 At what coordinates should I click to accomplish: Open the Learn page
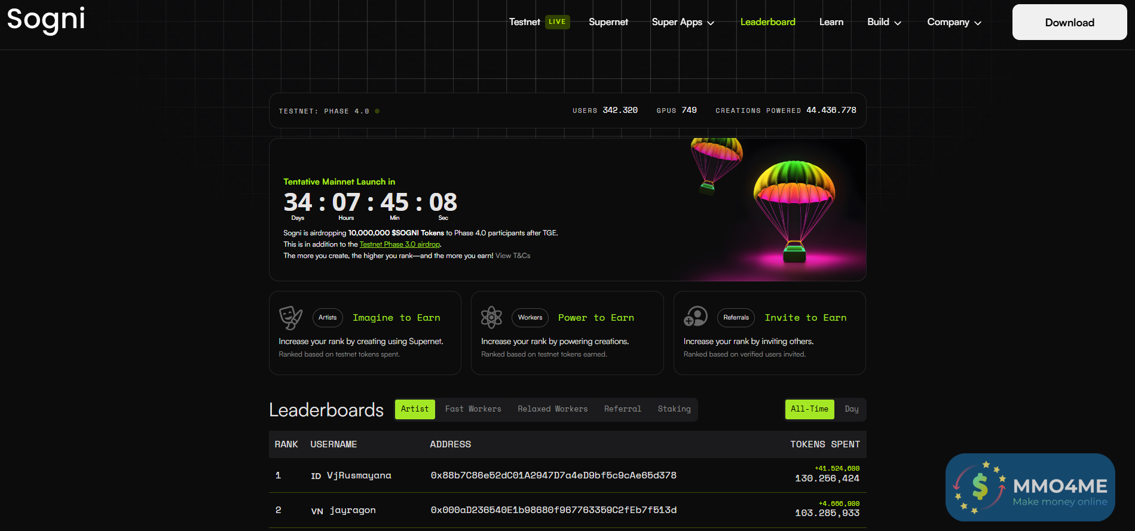pos(831,22)
